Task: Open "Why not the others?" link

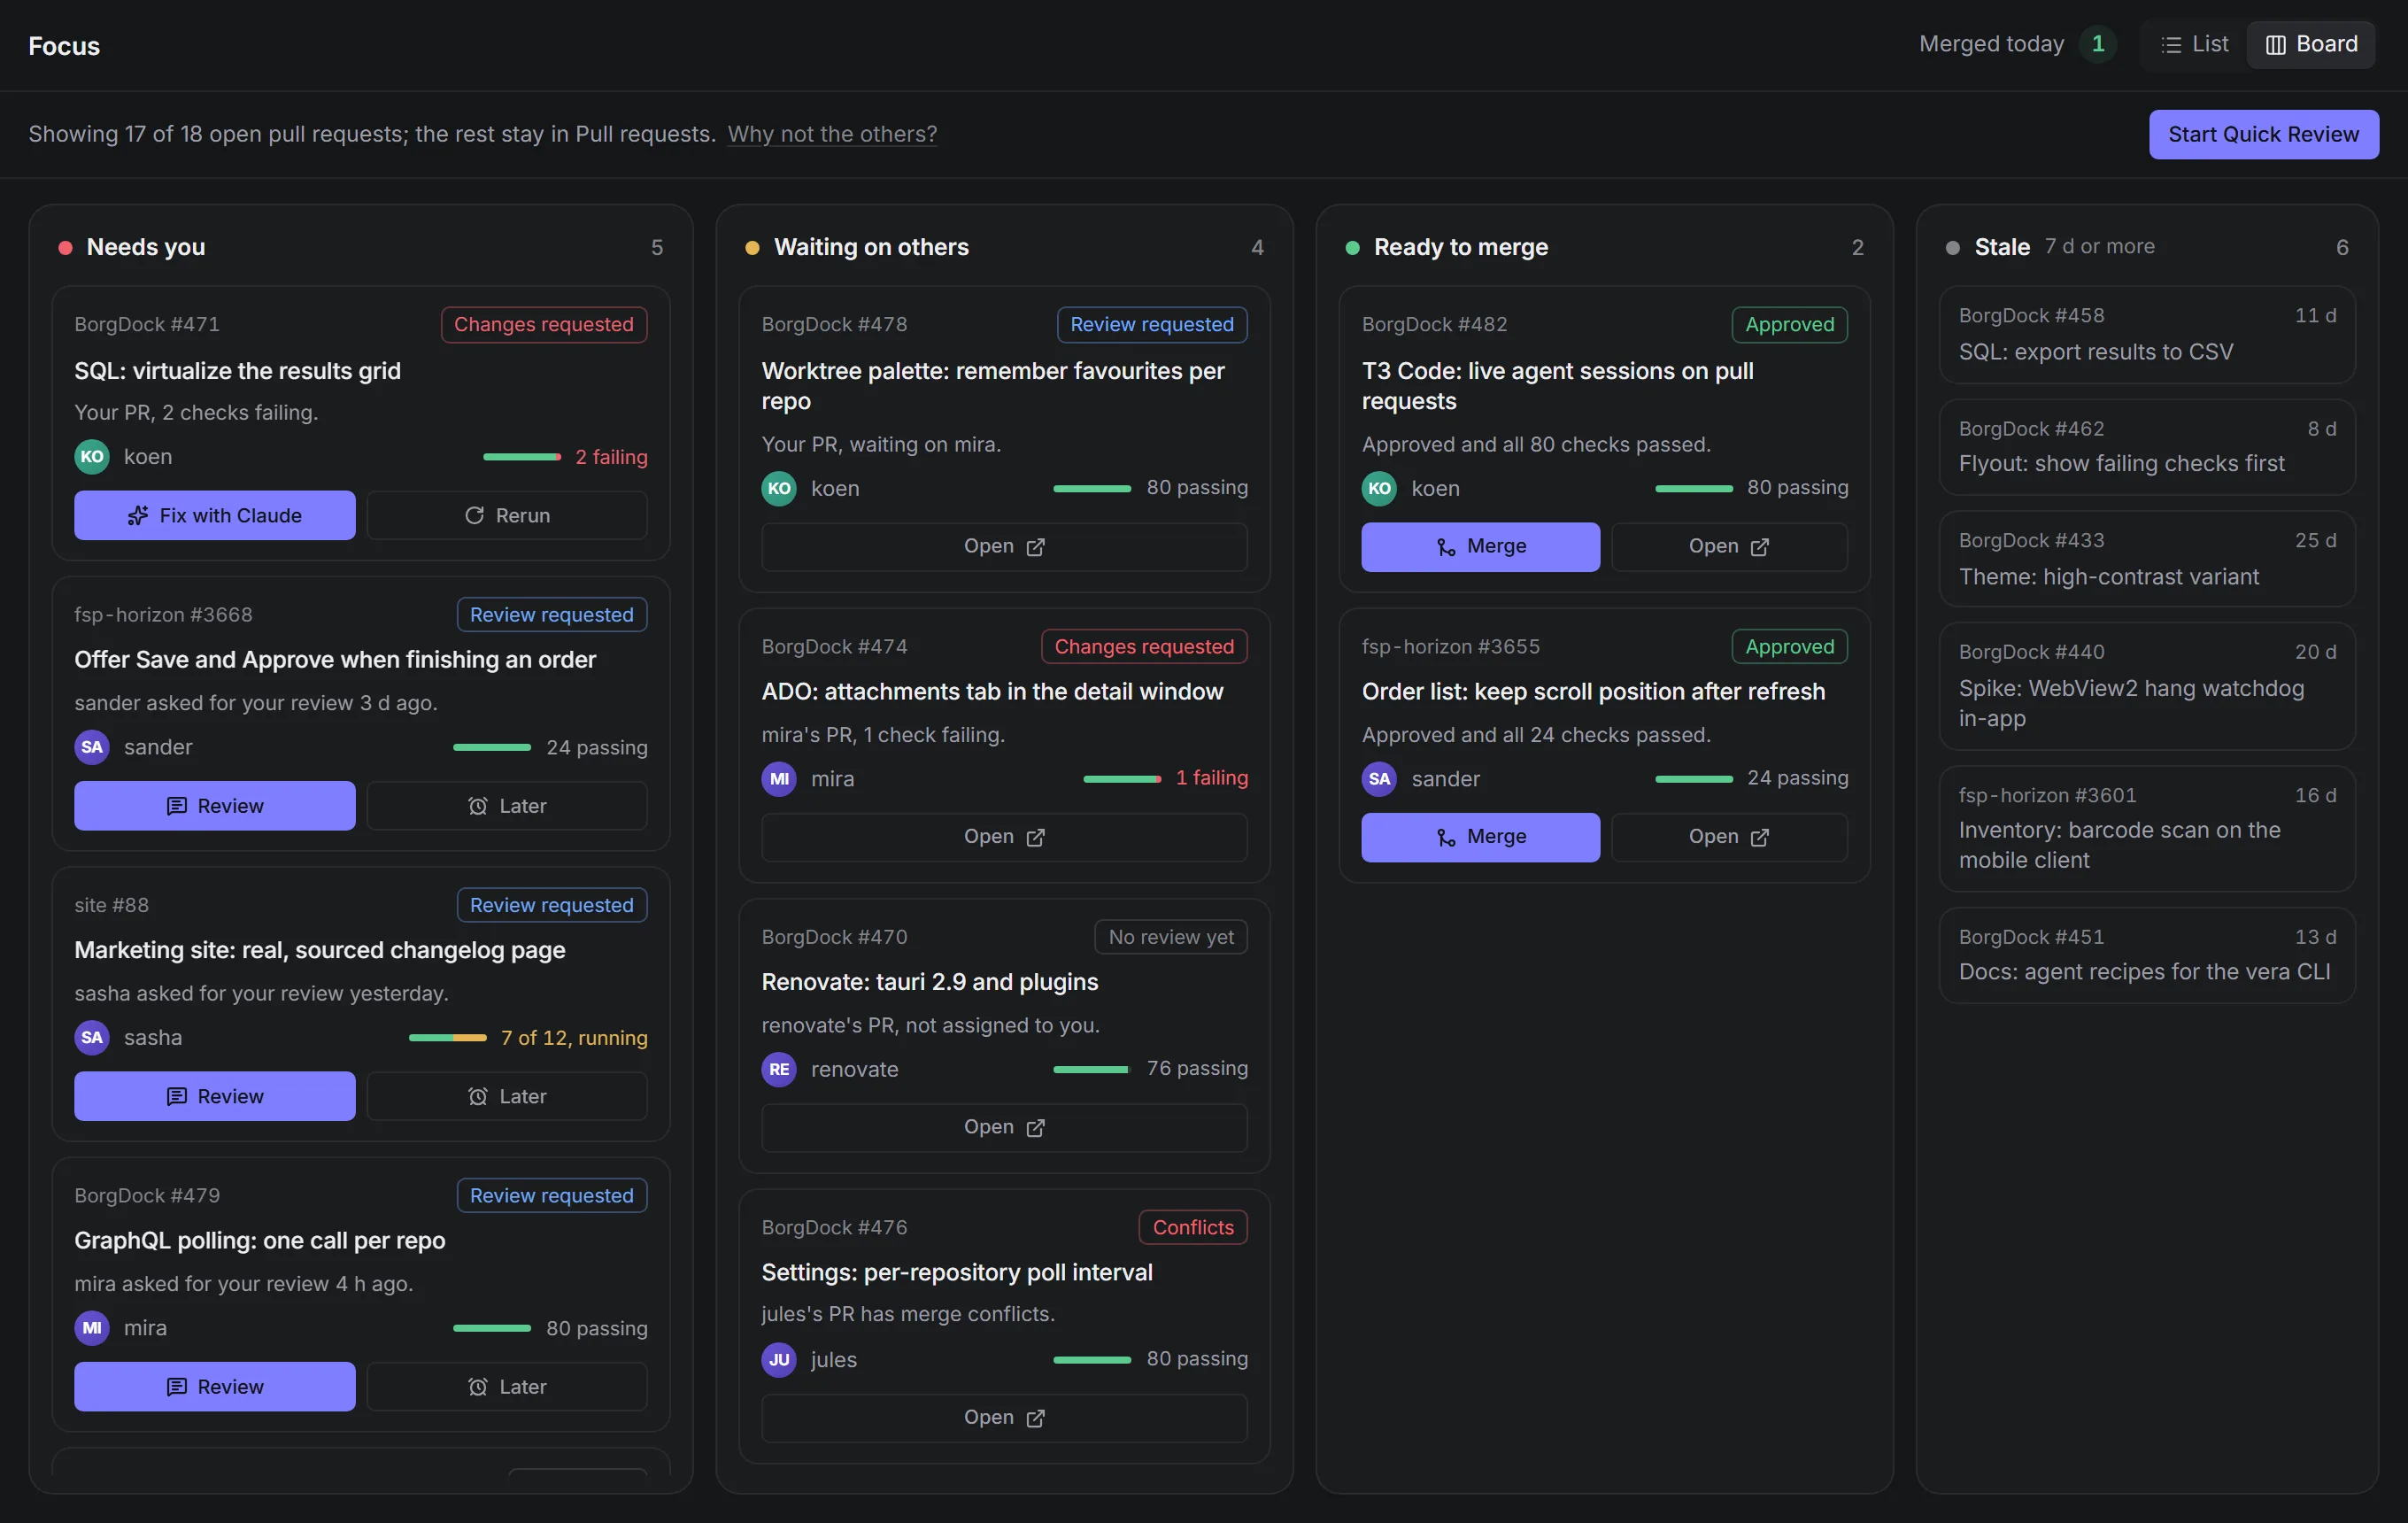Action: (832, 134)
